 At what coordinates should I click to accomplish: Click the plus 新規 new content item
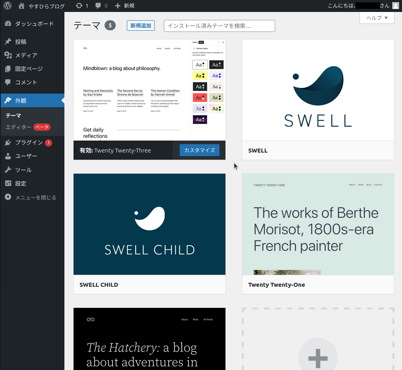point(124,6)
